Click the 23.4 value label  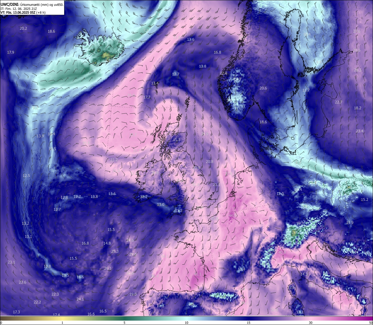click(360, 131)
